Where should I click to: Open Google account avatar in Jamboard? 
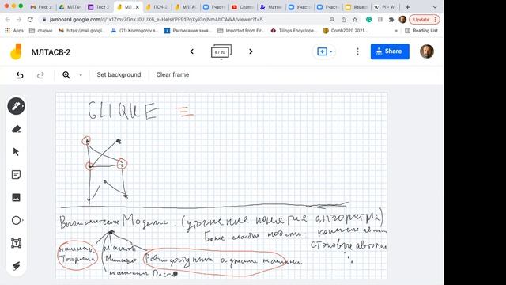pos(427,51)
